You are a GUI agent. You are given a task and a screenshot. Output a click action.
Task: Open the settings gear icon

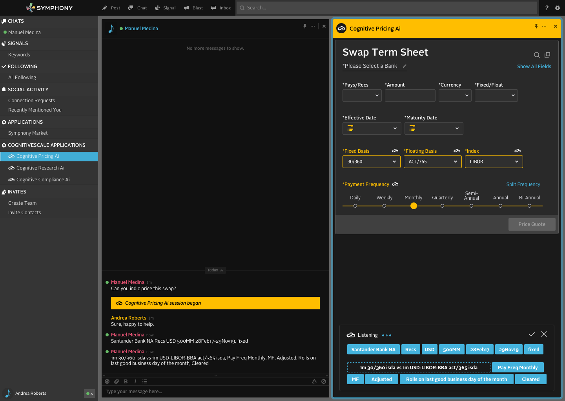558,8
